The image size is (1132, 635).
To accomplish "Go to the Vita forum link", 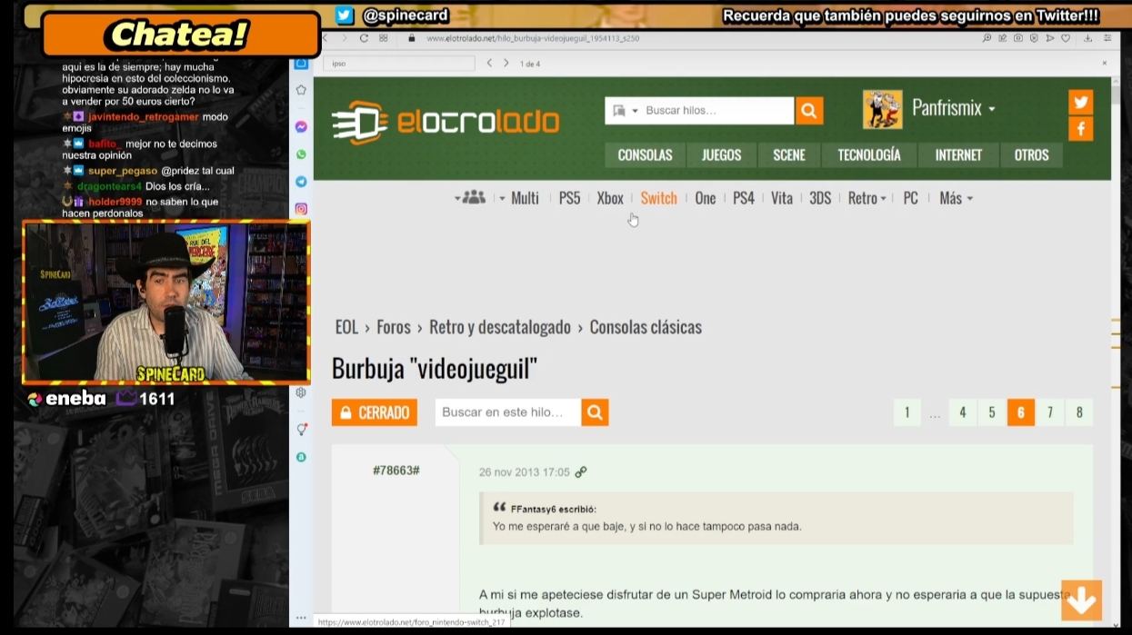I will (x=782, y=198).
